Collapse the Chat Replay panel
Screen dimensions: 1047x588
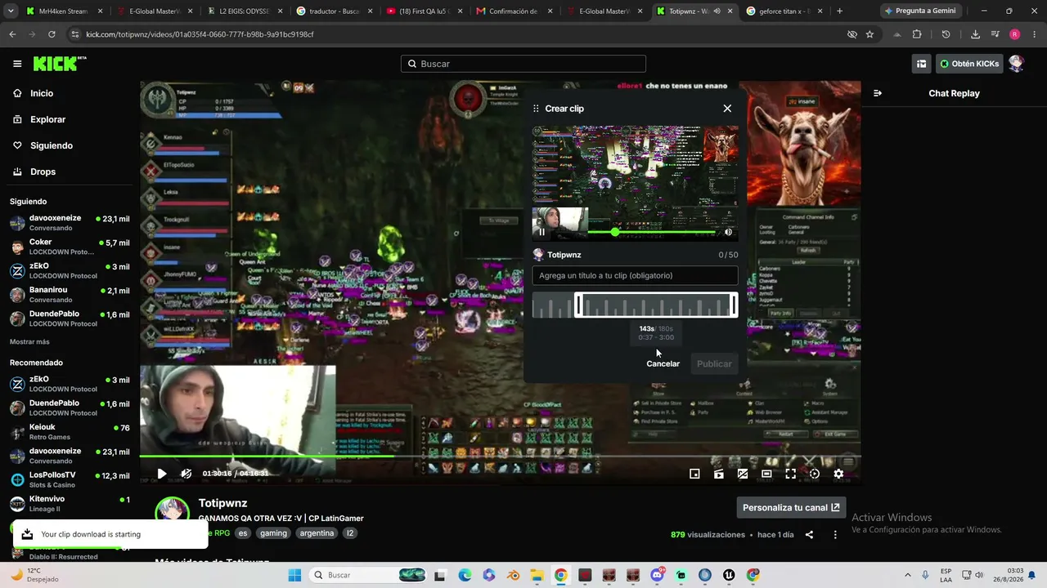point(878,93)
